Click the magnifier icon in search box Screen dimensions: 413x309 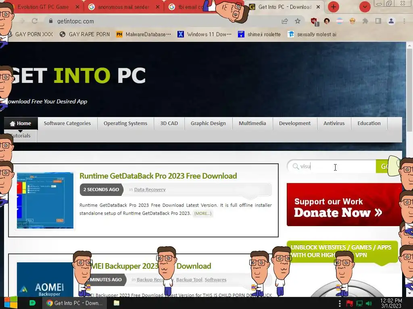pyautogui.click(x=296, y=166)
